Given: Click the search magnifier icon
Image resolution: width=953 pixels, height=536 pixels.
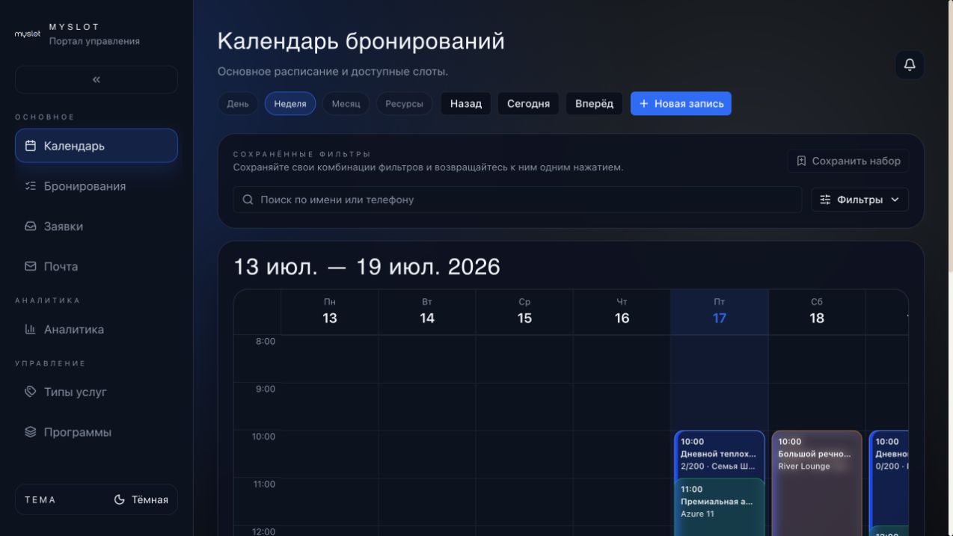Looking at the screenshot, I should 248,200.
